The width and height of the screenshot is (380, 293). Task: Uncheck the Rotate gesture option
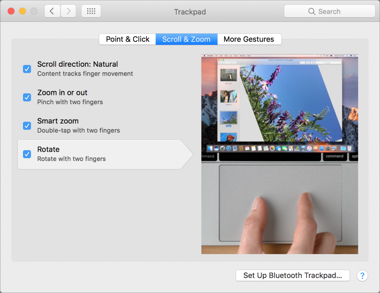tap(27, 154)
